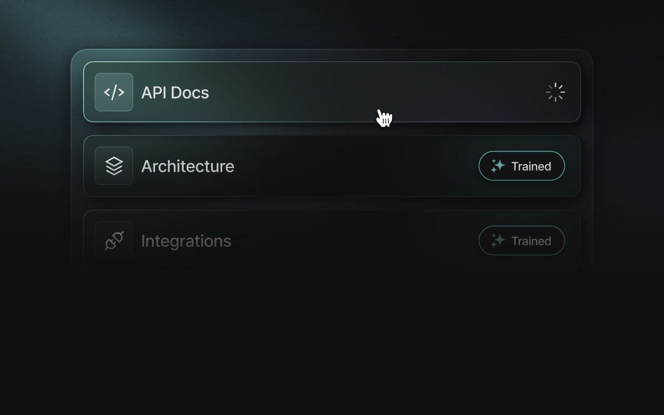Click the "Architecture" label text
This screenshot has height=415, width=664.
[187, 166]
